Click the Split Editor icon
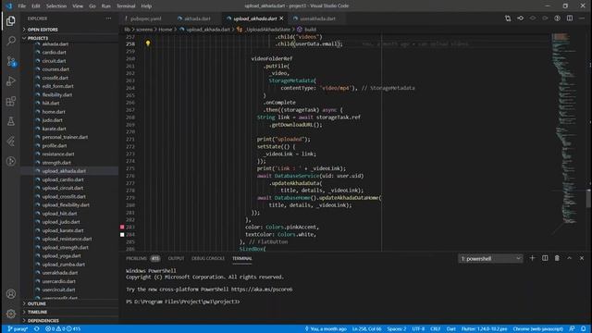 pos(570,18)
